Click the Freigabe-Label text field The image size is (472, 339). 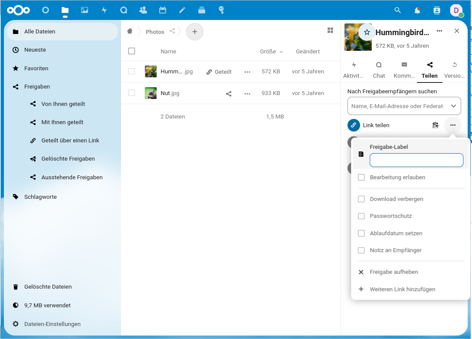tap(416, 160)
